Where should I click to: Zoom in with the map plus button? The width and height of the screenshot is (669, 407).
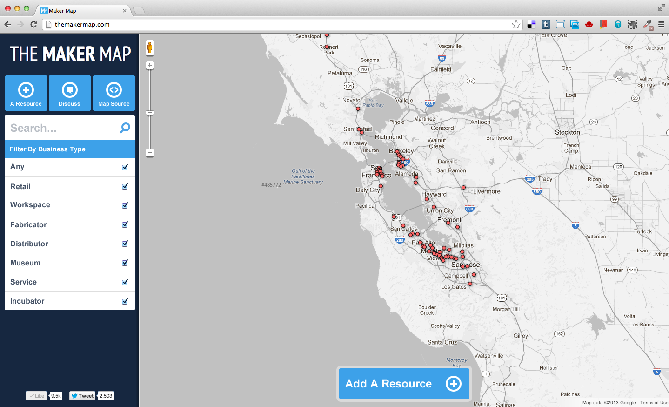[x=150, y=65]
